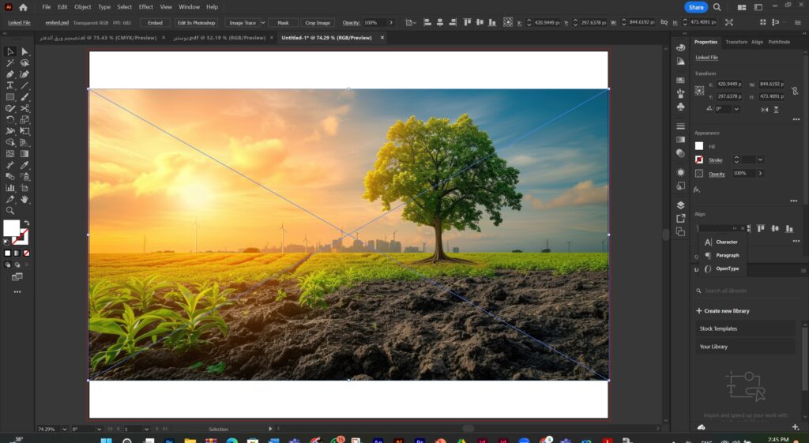The image size is (809, 443).
Task: Open the artboard number dropdown
Action: point(146,429)
